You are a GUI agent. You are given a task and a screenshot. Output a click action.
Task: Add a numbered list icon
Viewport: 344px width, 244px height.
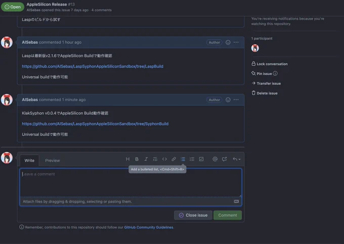[x=192, y=159]
